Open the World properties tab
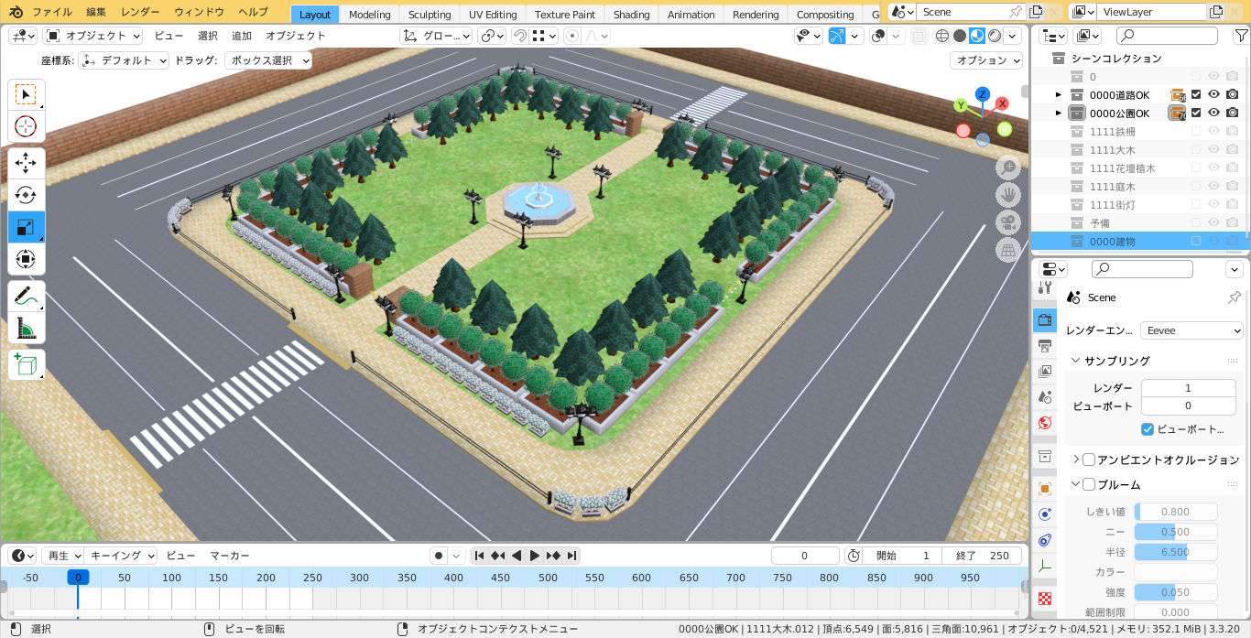Image resolution: width=1251 pixels, height=638 pixels. 1045,423
